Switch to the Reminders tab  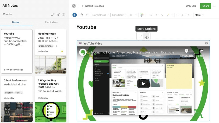coord(51,22)
